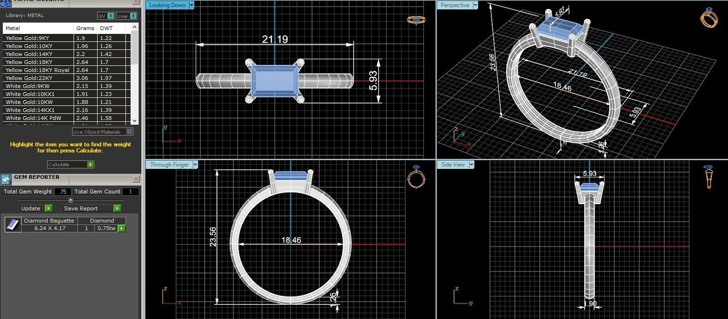The width and height of the screenshot is (728, 319).
Task: Click the xy axis icon in Looking Down view
Action: [171, 134]
